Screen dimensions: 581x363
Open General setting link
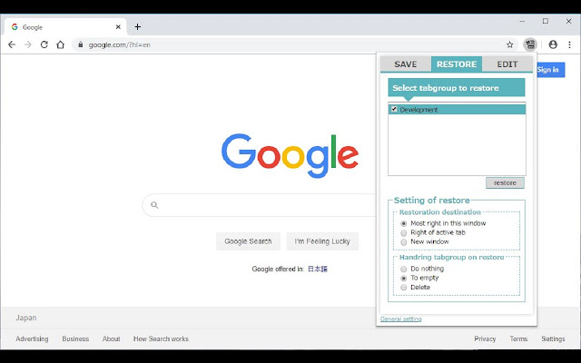pyautogui.click(x=400, y=319)
